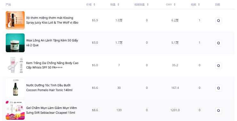Open Nước Dưỡng Tóc Tinh Dầu Bưởi link
Image resolution: width=237 pixels, height=121 pixels.
(x=49, y=88)
